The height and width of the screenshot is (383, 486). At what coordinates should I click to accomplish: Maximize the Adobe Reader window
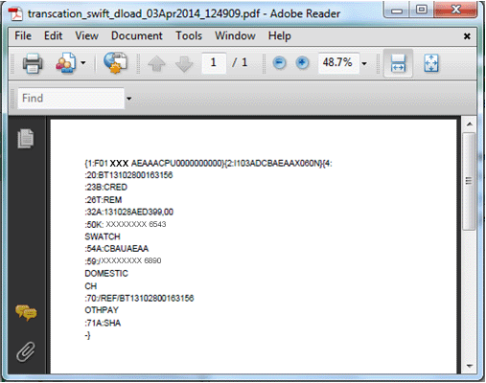(x=422, y=10)
